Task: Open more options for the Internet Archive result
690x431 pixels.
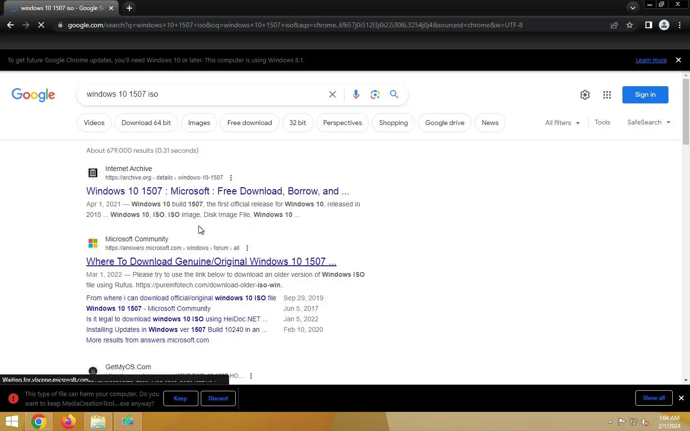Action: pos(231,178)
